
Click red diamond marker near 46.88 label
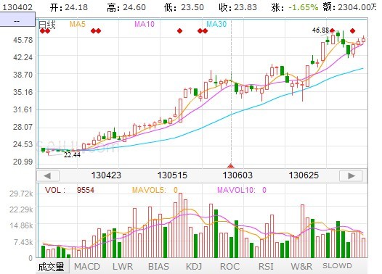[332, 30]
